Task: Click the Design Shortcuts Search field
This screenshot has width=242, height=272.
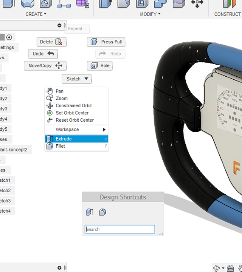Action: (x=120, y=229)
